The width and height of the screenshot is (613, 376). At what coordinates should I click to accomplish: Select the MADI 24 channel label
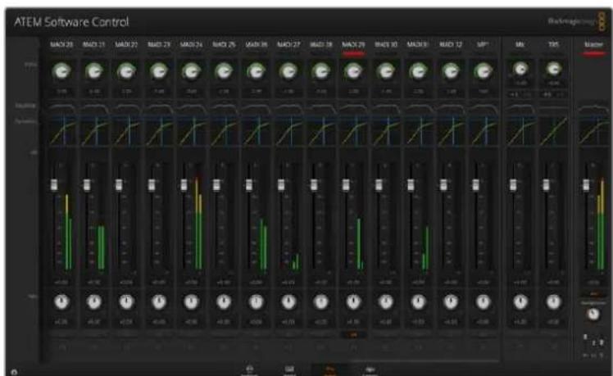click(x=192, y=44)
